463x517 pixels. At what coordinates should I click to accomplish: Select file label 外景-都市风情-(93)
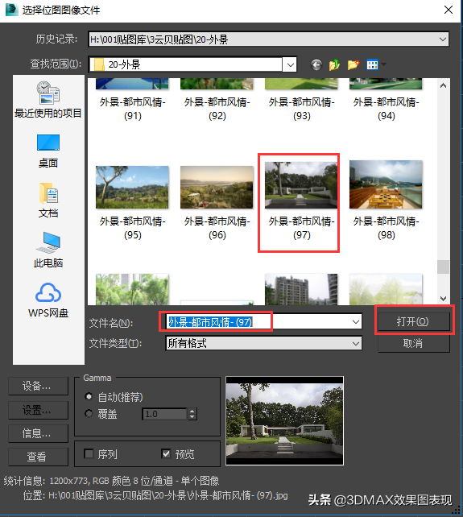pos(302,109)
